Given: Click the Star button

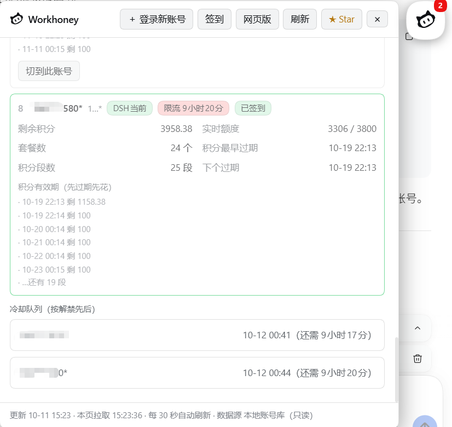Looking at the screenshot, I should click(x=341, y=19).
